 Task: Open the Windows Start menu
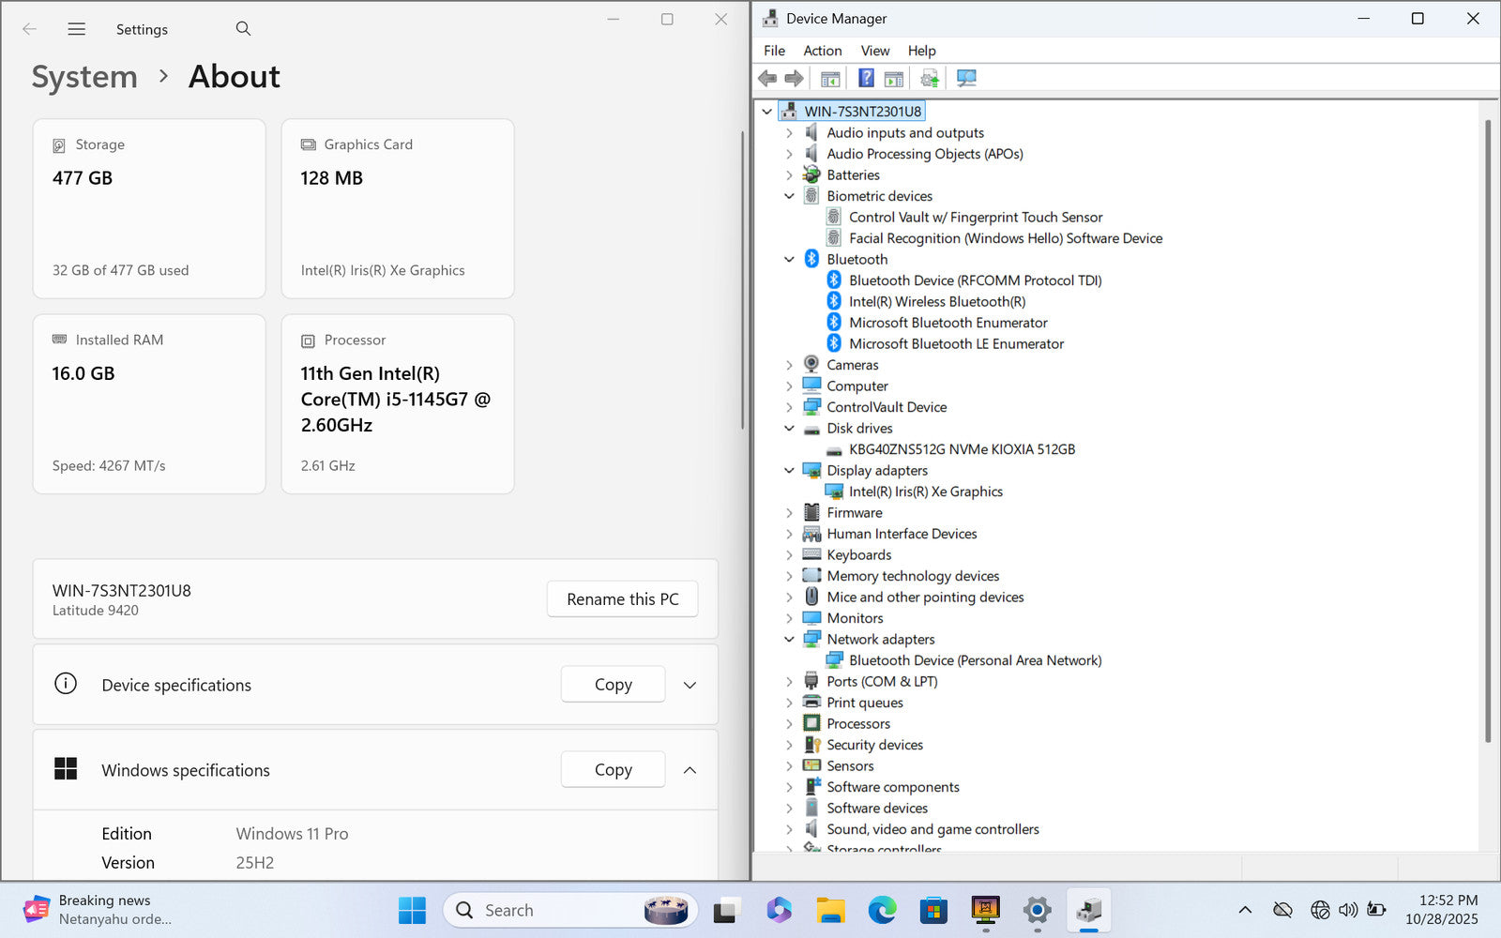(x=412, y=910)
